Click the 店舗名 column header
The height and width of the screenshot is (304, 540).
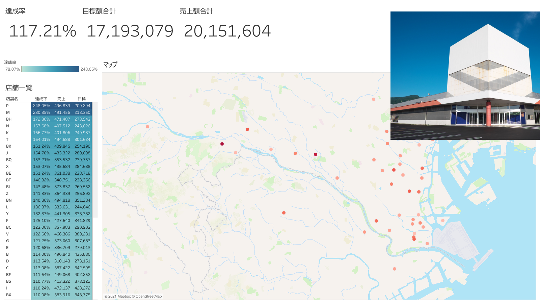point(12,99)
